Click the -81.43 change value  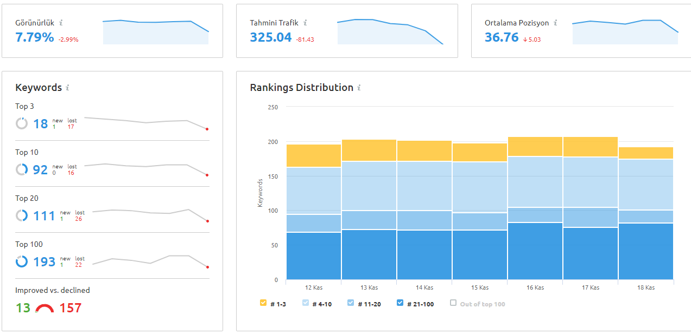pyautogui.click(x=305, y=40)
